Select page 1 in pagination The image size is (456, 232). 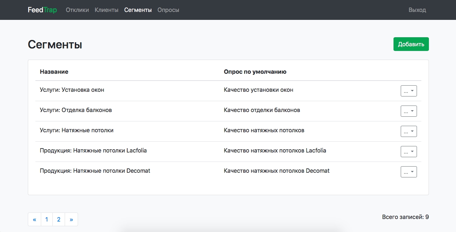click(x=47, y=219)
